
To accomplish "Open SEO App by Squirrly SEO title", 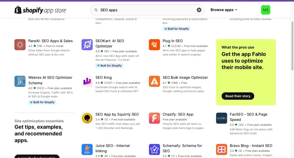I will point(117,114).
